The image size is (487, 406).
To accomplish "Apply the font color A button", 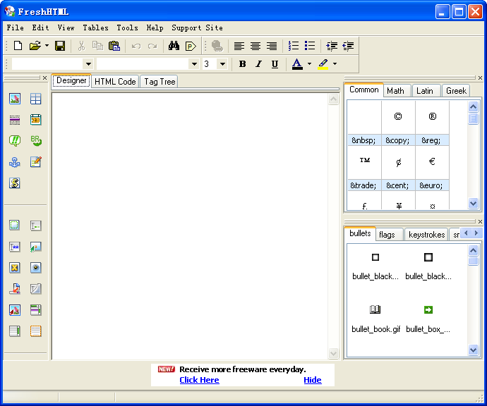I will pos(297,64).
